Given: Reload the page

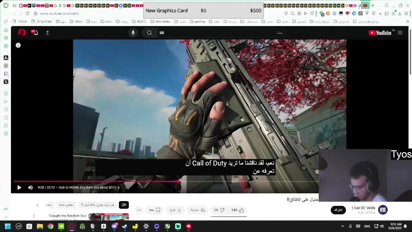Looking at the screenshot, I should tap(27, 14).
